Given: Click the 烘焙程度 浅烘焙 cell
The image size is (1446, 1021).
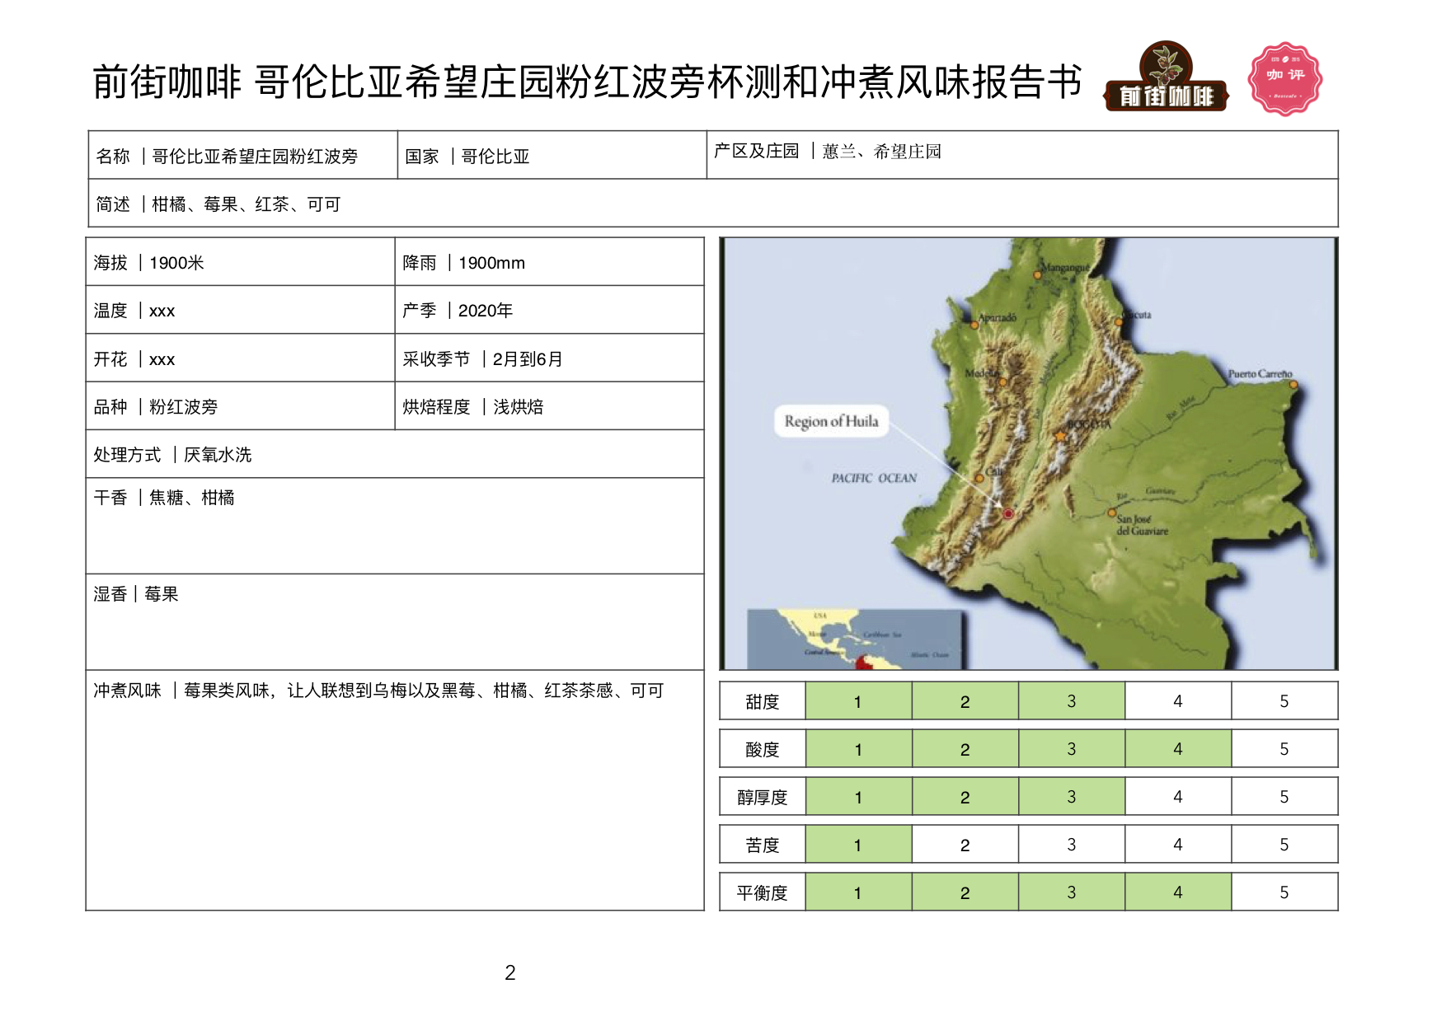Looking at the screenshot, I should 549,406.
